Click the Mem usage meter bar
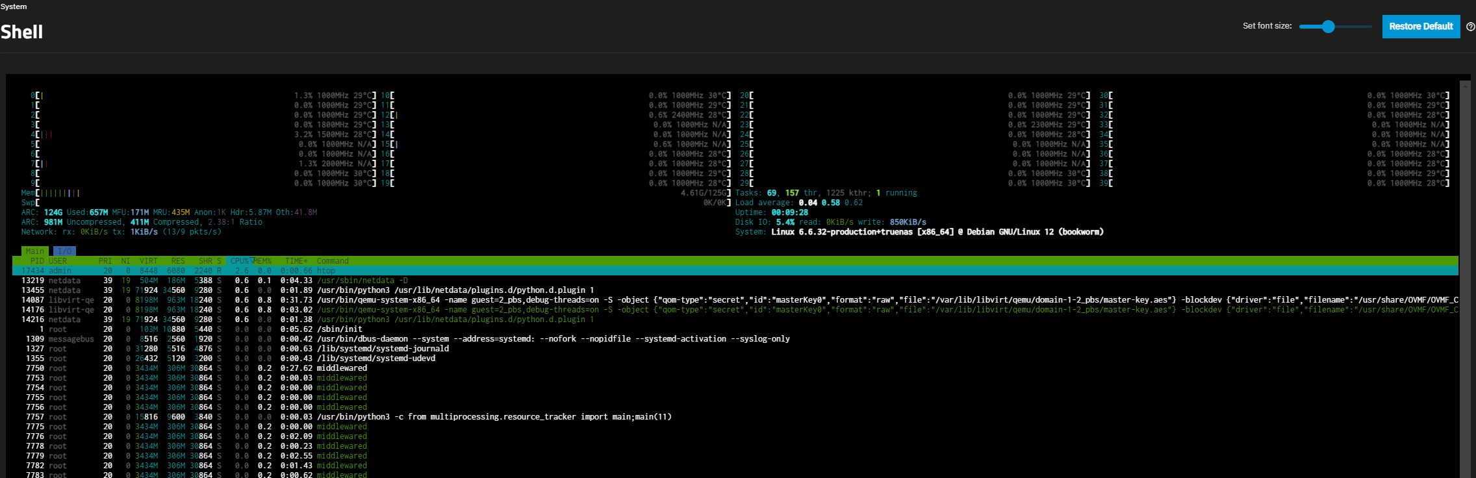This screenshot has width=1476, height=478. 376,193
